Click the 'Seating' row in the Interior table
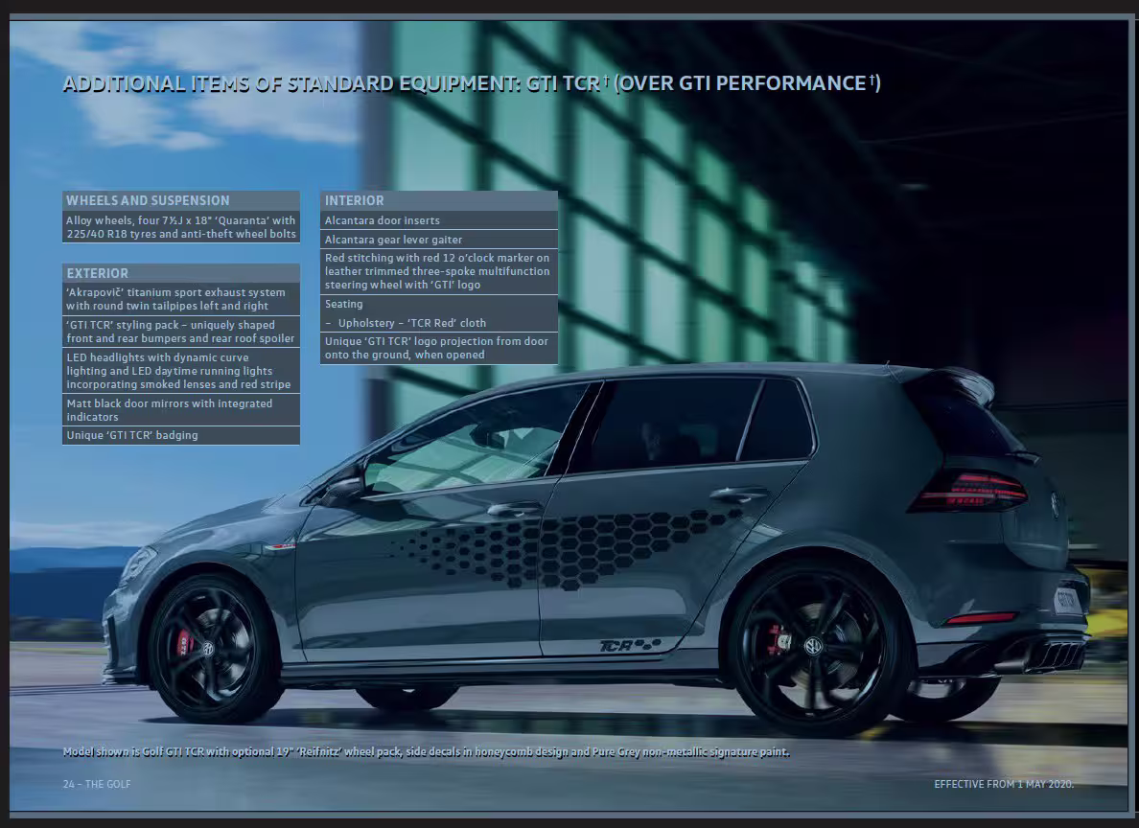Screen dimensions: 1139x828 (439, 305)
